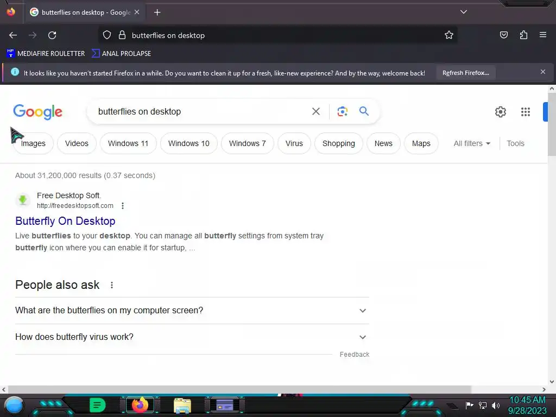Open File Explorer from the taskbar

[182, 405]
